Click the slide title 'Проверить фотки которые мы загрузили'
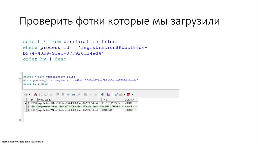 pyautogui.click(x=120, y=21)
